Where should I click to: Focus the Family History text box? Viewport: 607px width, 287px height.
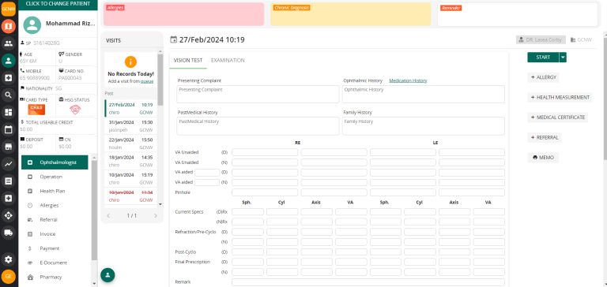coord(424,126)
